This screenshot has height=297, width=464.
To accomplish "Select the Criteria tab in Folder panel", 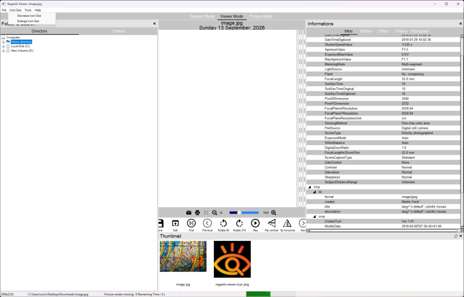I will tap(118, 31).
